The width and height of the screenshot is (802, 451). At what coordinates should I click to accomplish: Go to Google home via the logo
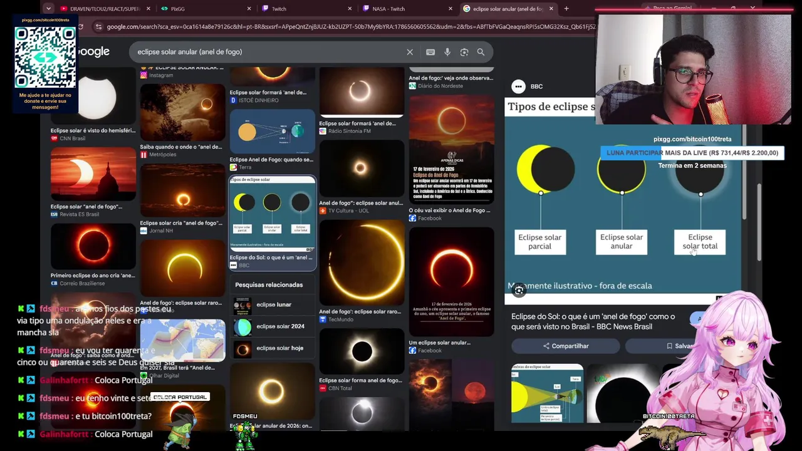94,52
